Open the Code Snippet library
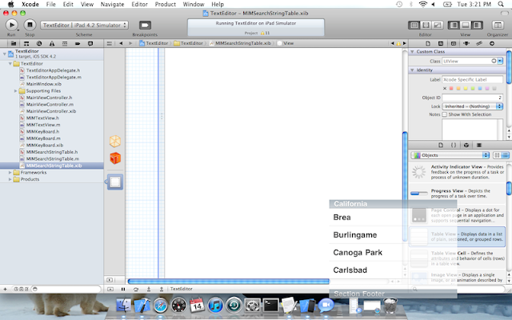Image resolution: width=512 pixels, height=320 pixels. coord(454,145)
